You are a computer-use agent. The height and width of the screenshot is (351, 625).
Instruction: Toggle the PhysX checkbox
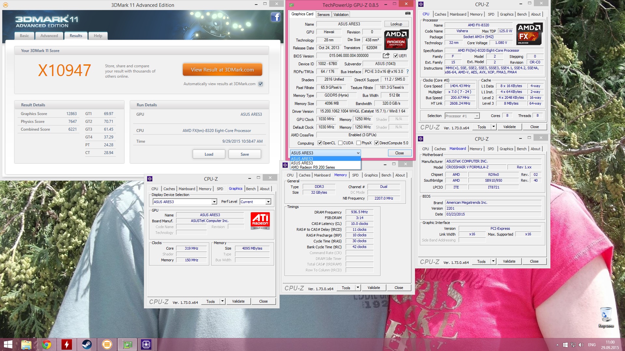click(x=358, y=143)
